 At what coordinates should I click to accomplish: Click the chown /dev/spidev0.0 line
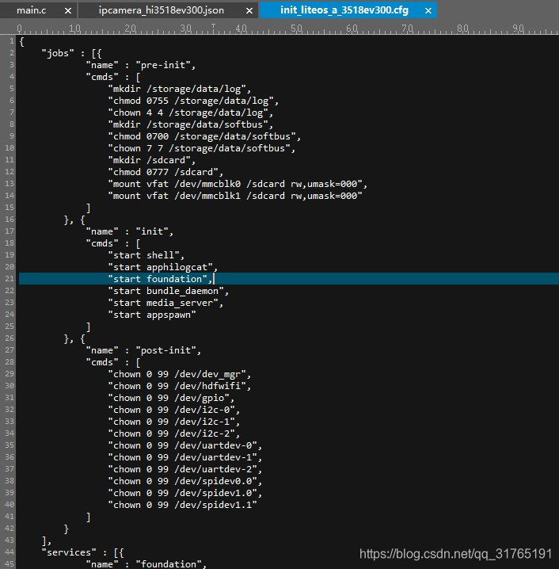point(185,481)
